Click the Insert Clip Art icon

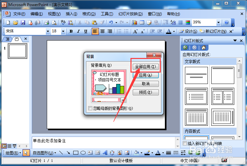point(120,152)
